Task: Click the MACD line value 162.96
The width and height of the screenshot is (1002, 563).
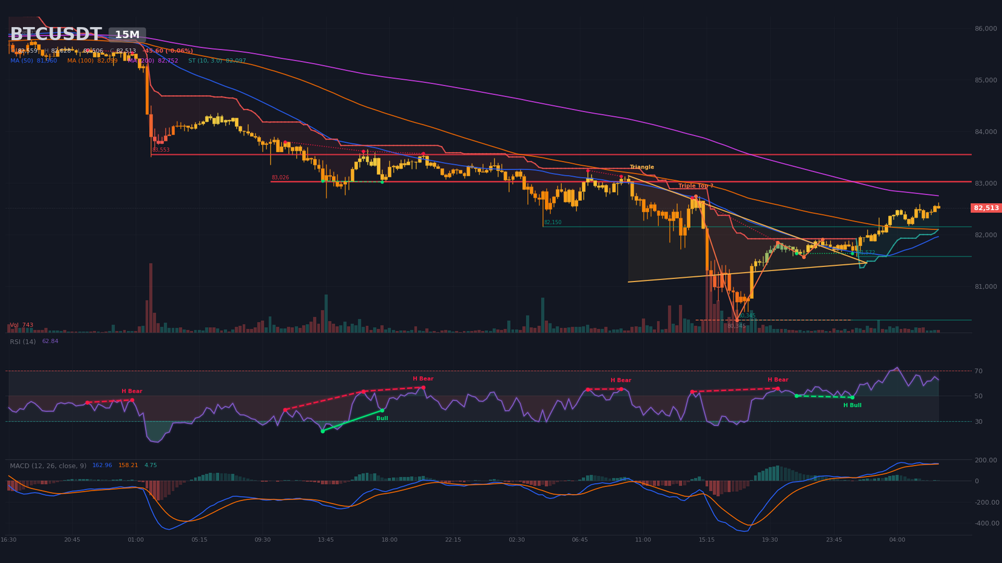Action: coord(102,465)
